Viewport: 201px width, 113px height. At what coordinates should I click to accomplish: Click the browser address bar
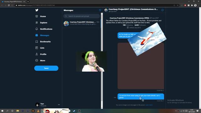pos(95,5)
